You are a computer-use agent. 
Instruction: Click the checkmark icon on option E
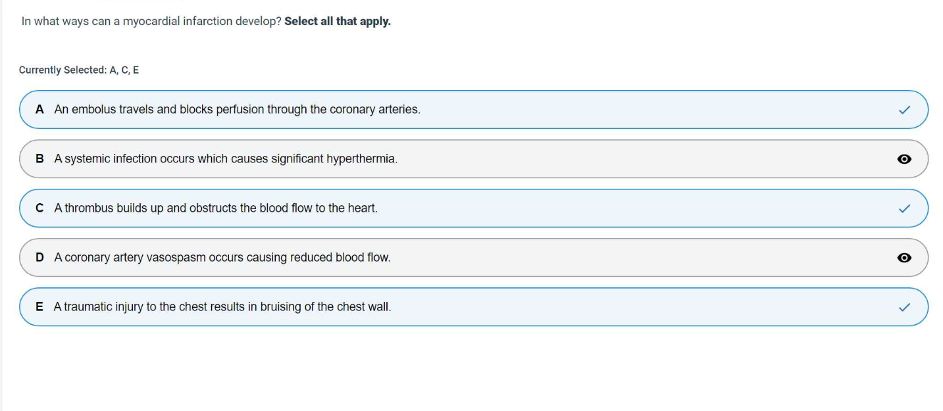coord(904,307)
